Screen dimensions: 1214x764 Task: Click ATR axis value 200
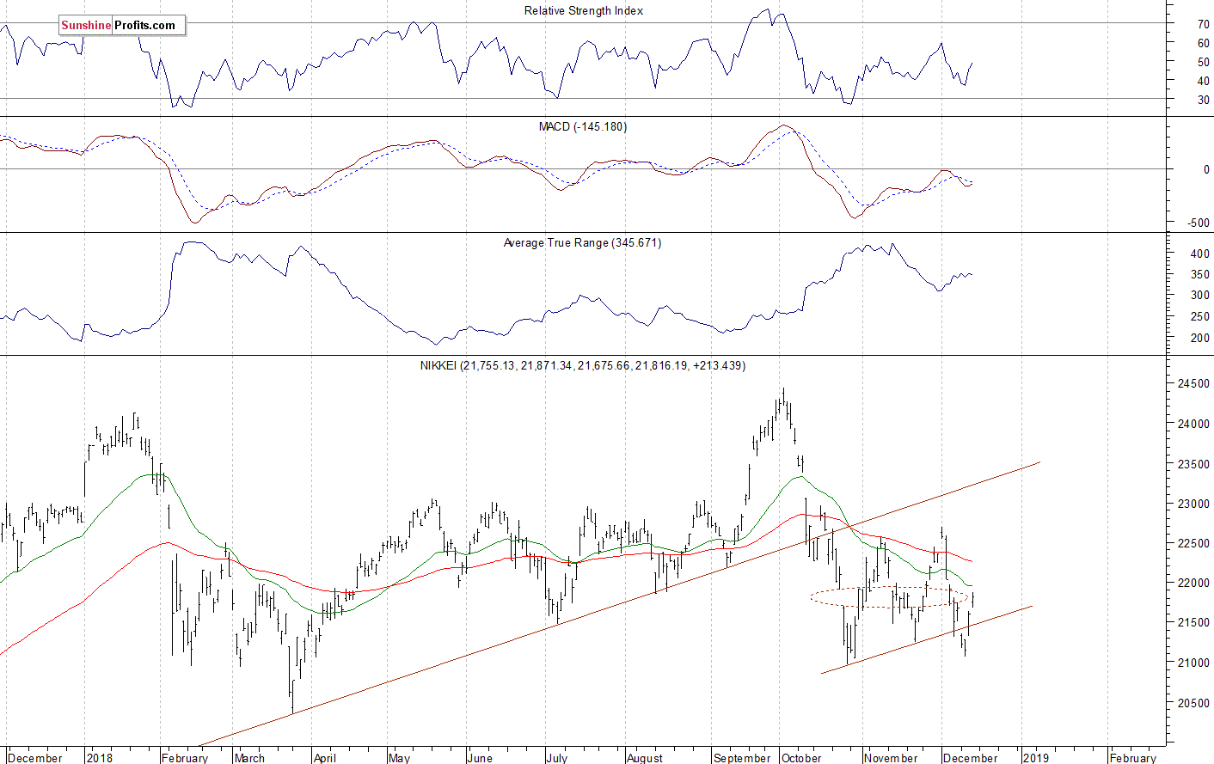click(x=1199, y=339)
